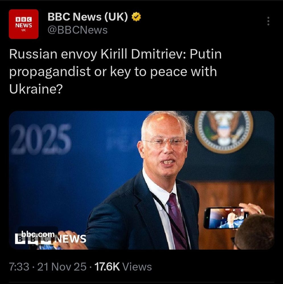Click the gold verified badge
Viewport: 283px width, 284px height.
point(136,17)
